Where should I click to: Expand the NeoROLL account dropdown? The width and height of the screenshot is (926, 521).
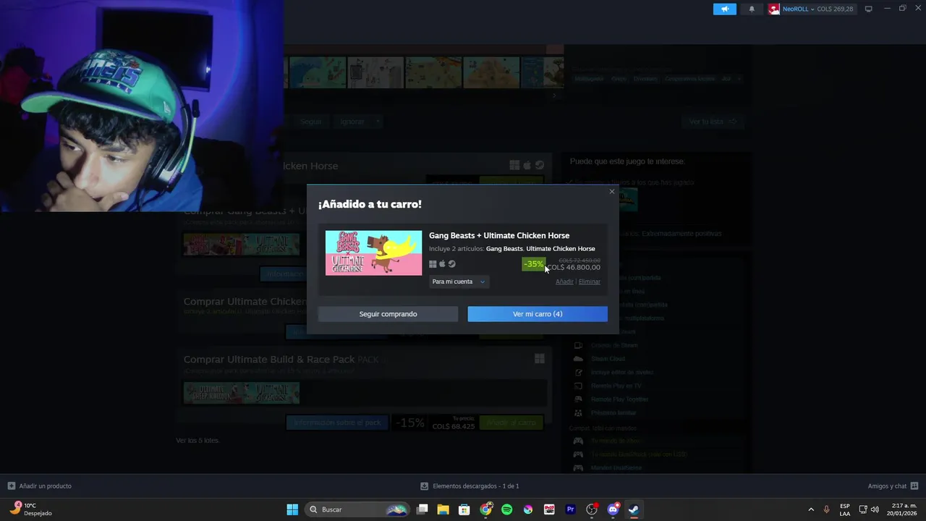798,9
